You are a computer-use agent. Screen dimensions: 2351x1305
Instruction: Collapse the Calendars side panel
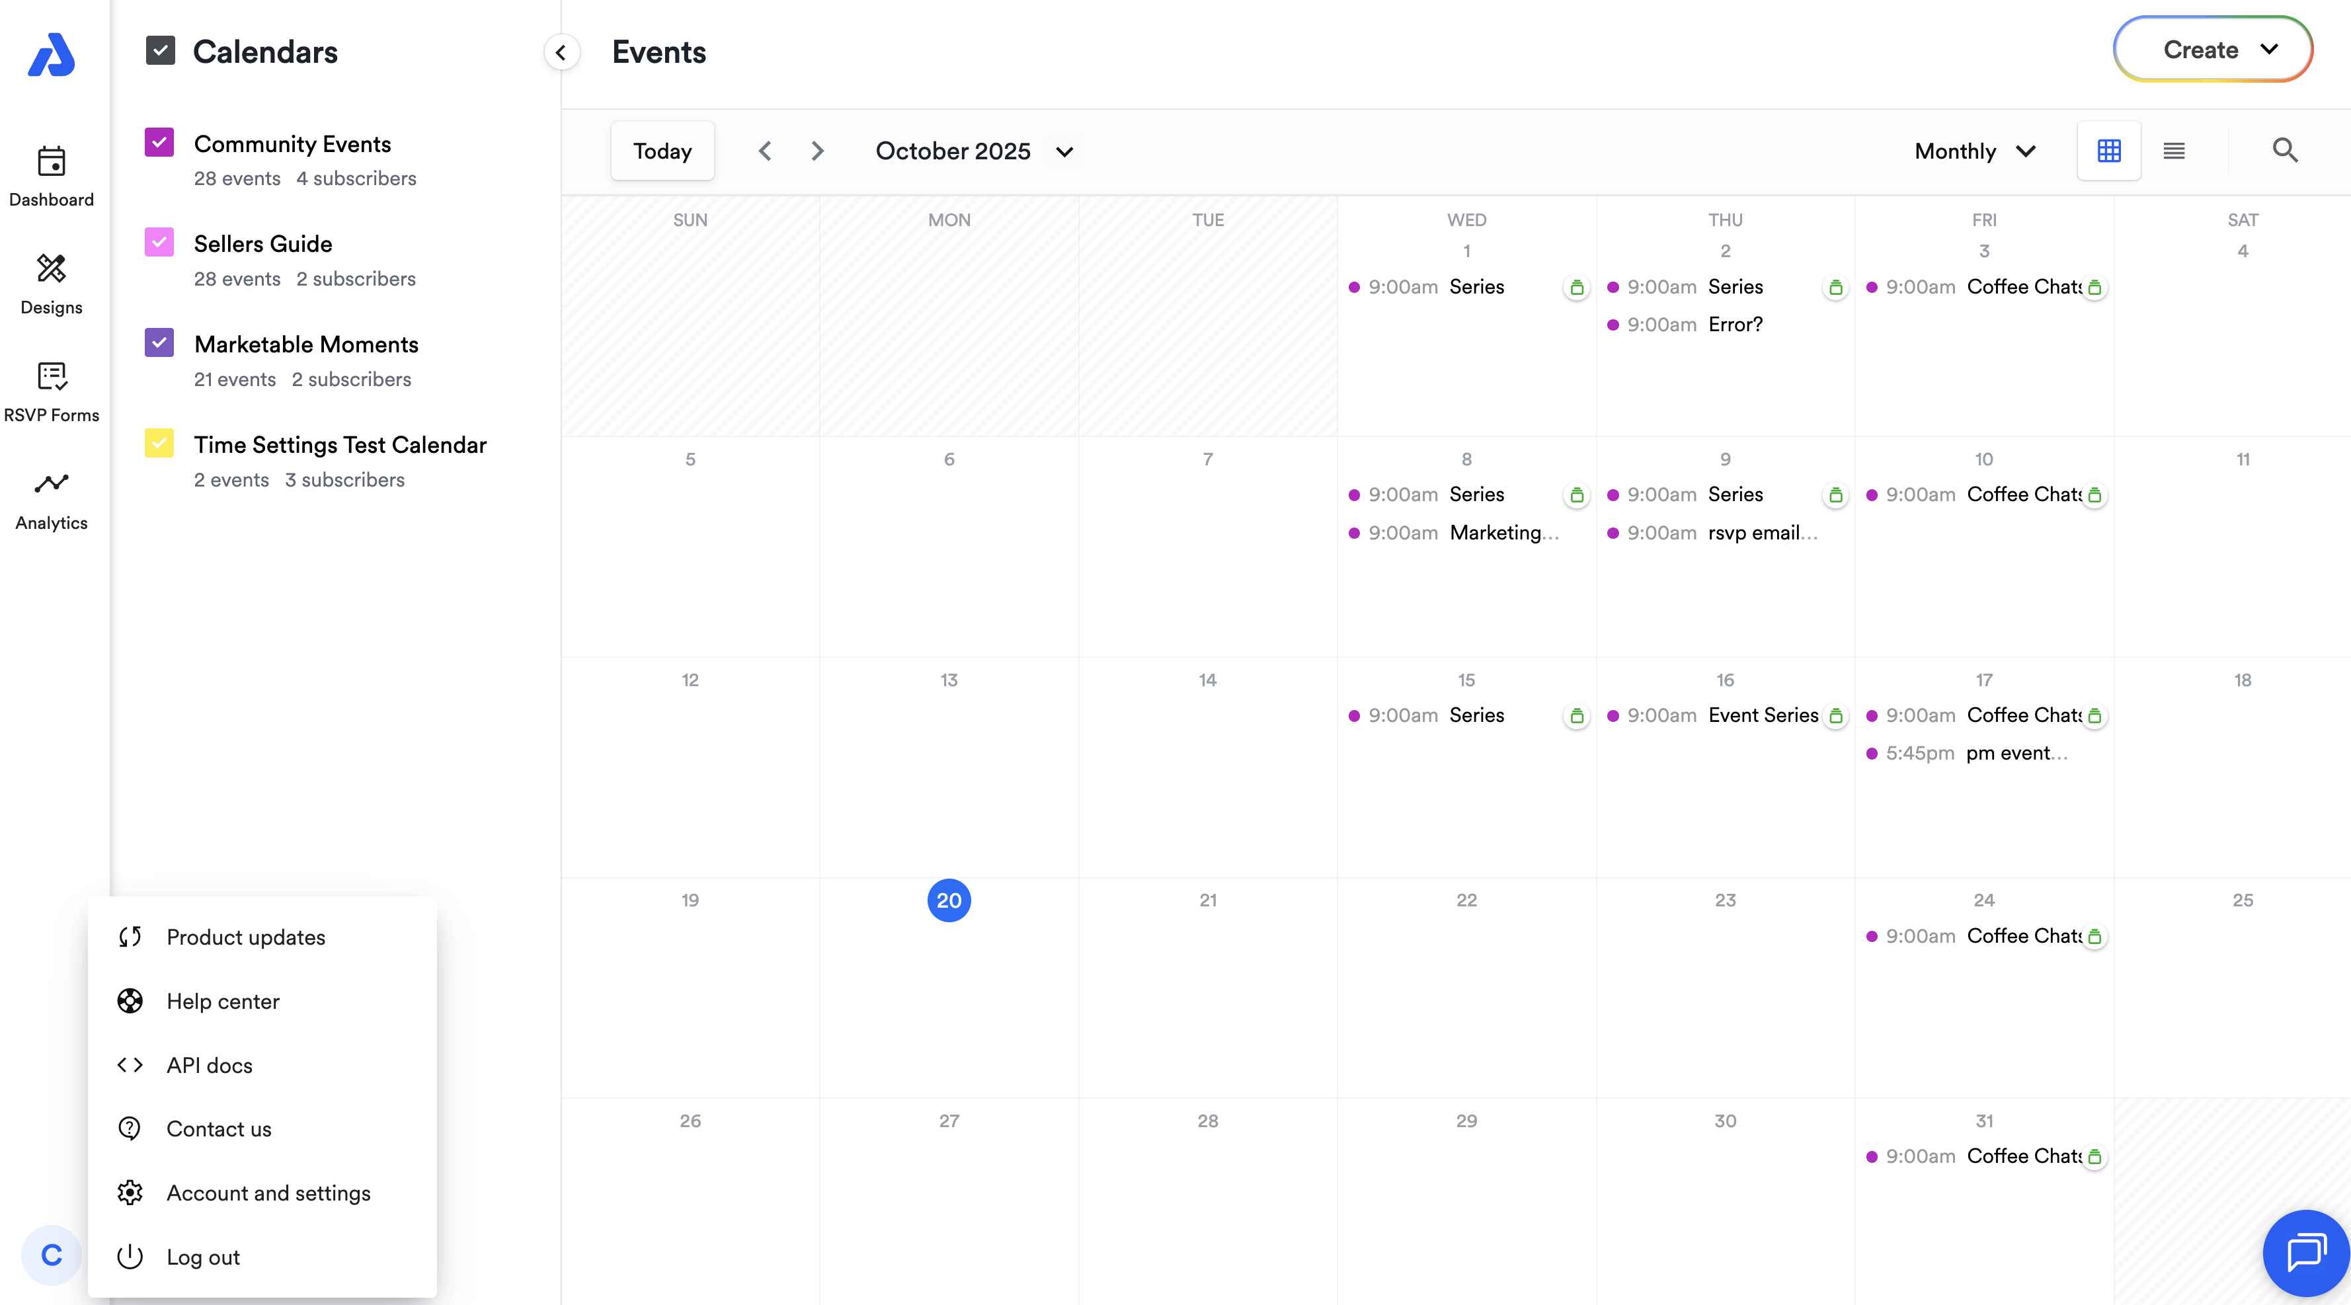561,52
